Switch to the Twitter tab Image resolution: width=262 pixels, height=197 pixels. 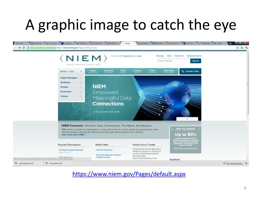click(220, 43)
